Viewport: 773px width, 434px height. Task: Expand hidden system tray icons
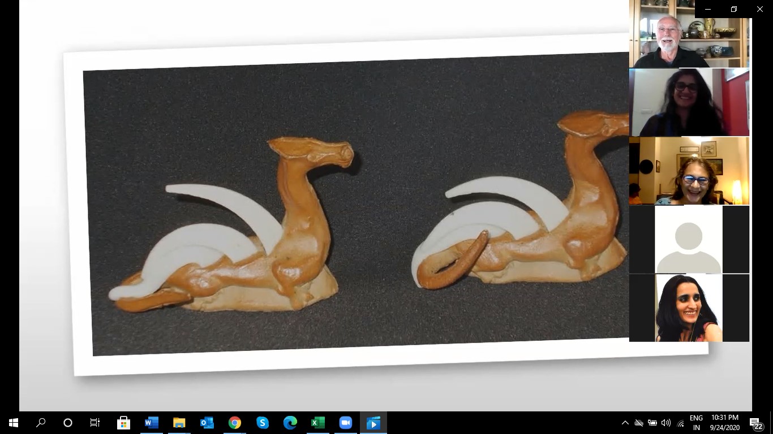(x=625, y=423)
